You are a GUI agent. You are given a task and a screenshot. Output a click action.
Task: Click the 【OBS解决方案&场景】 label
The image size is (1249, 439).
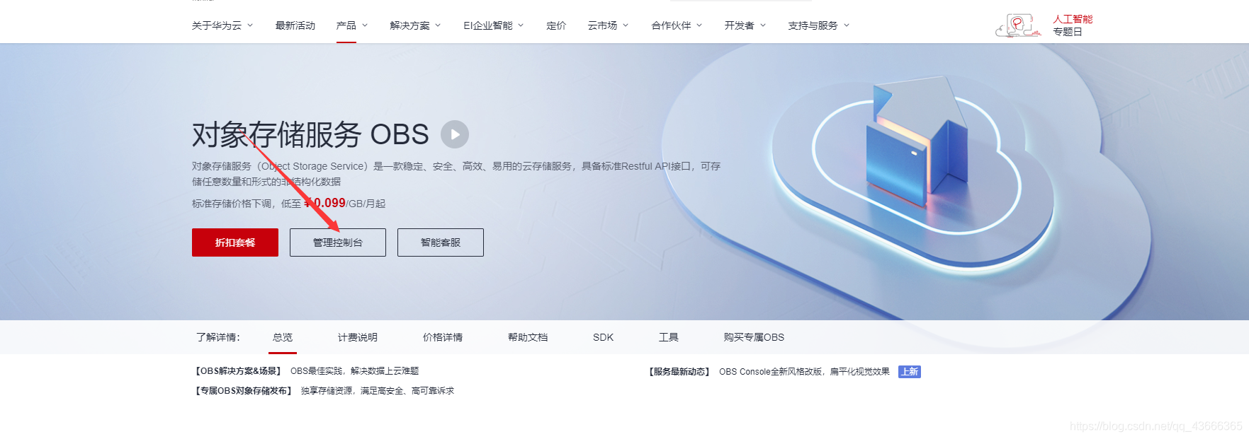click(x=239, y=371)
